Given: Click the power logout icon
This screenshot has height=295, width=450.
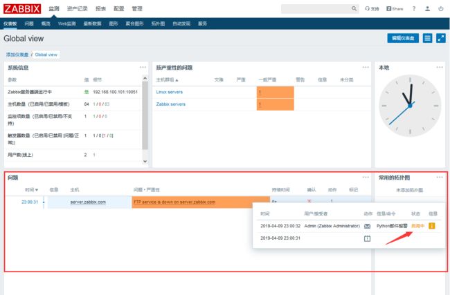Looking at the screenshot, I should pos(441,9).
